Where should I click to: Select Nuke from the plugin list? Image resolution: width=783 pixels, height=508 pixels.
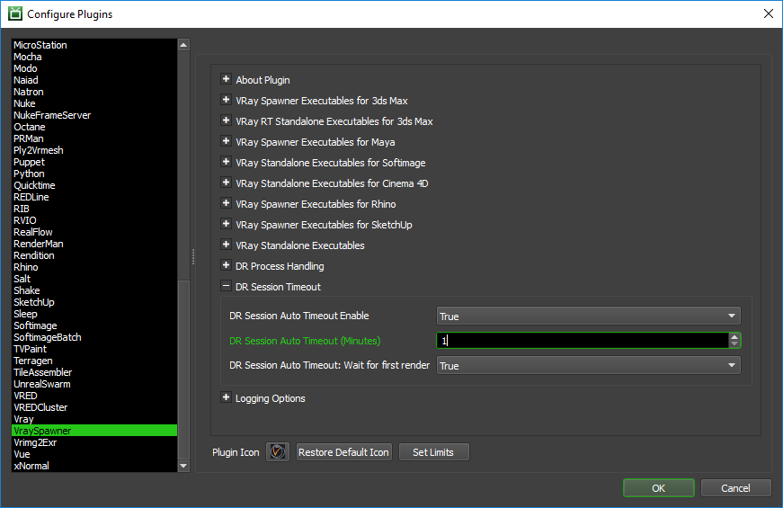(24, 103)
